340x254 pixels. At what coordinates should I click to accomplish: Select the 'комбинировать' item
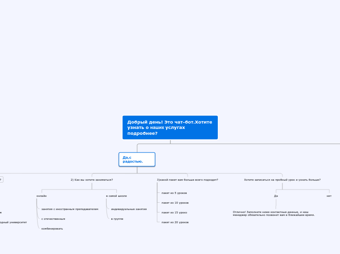pyautogui.click(x=52, y=229)
